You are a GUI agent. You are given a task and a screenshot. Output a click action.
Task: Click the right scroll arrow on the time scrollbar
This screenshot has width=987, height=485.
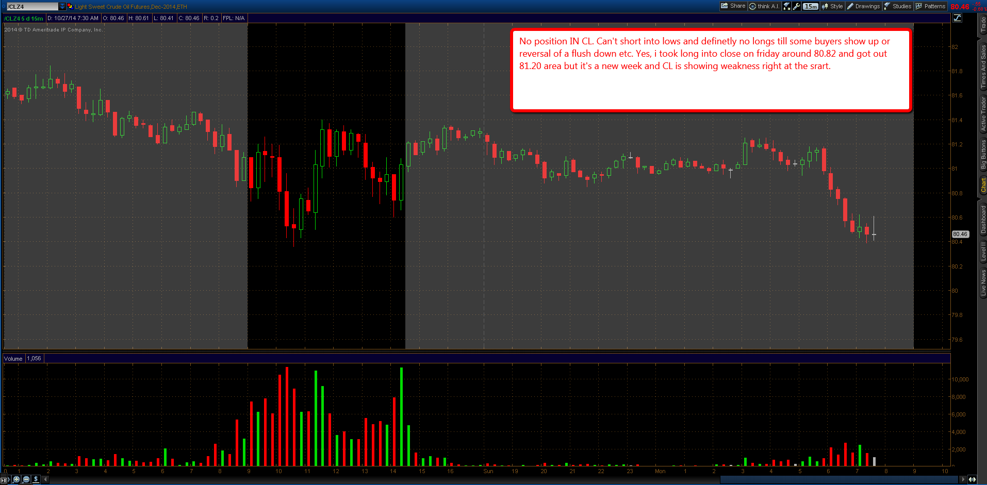pyautogui.click(x=962, y=479)
